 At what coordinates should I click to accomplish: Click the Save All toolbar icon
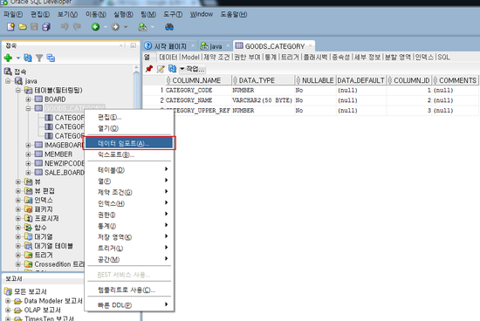tap(46, 27)
